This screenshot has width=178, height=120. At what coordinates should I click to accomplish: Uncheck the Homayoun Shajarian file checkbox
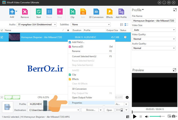tap(2, 37)
